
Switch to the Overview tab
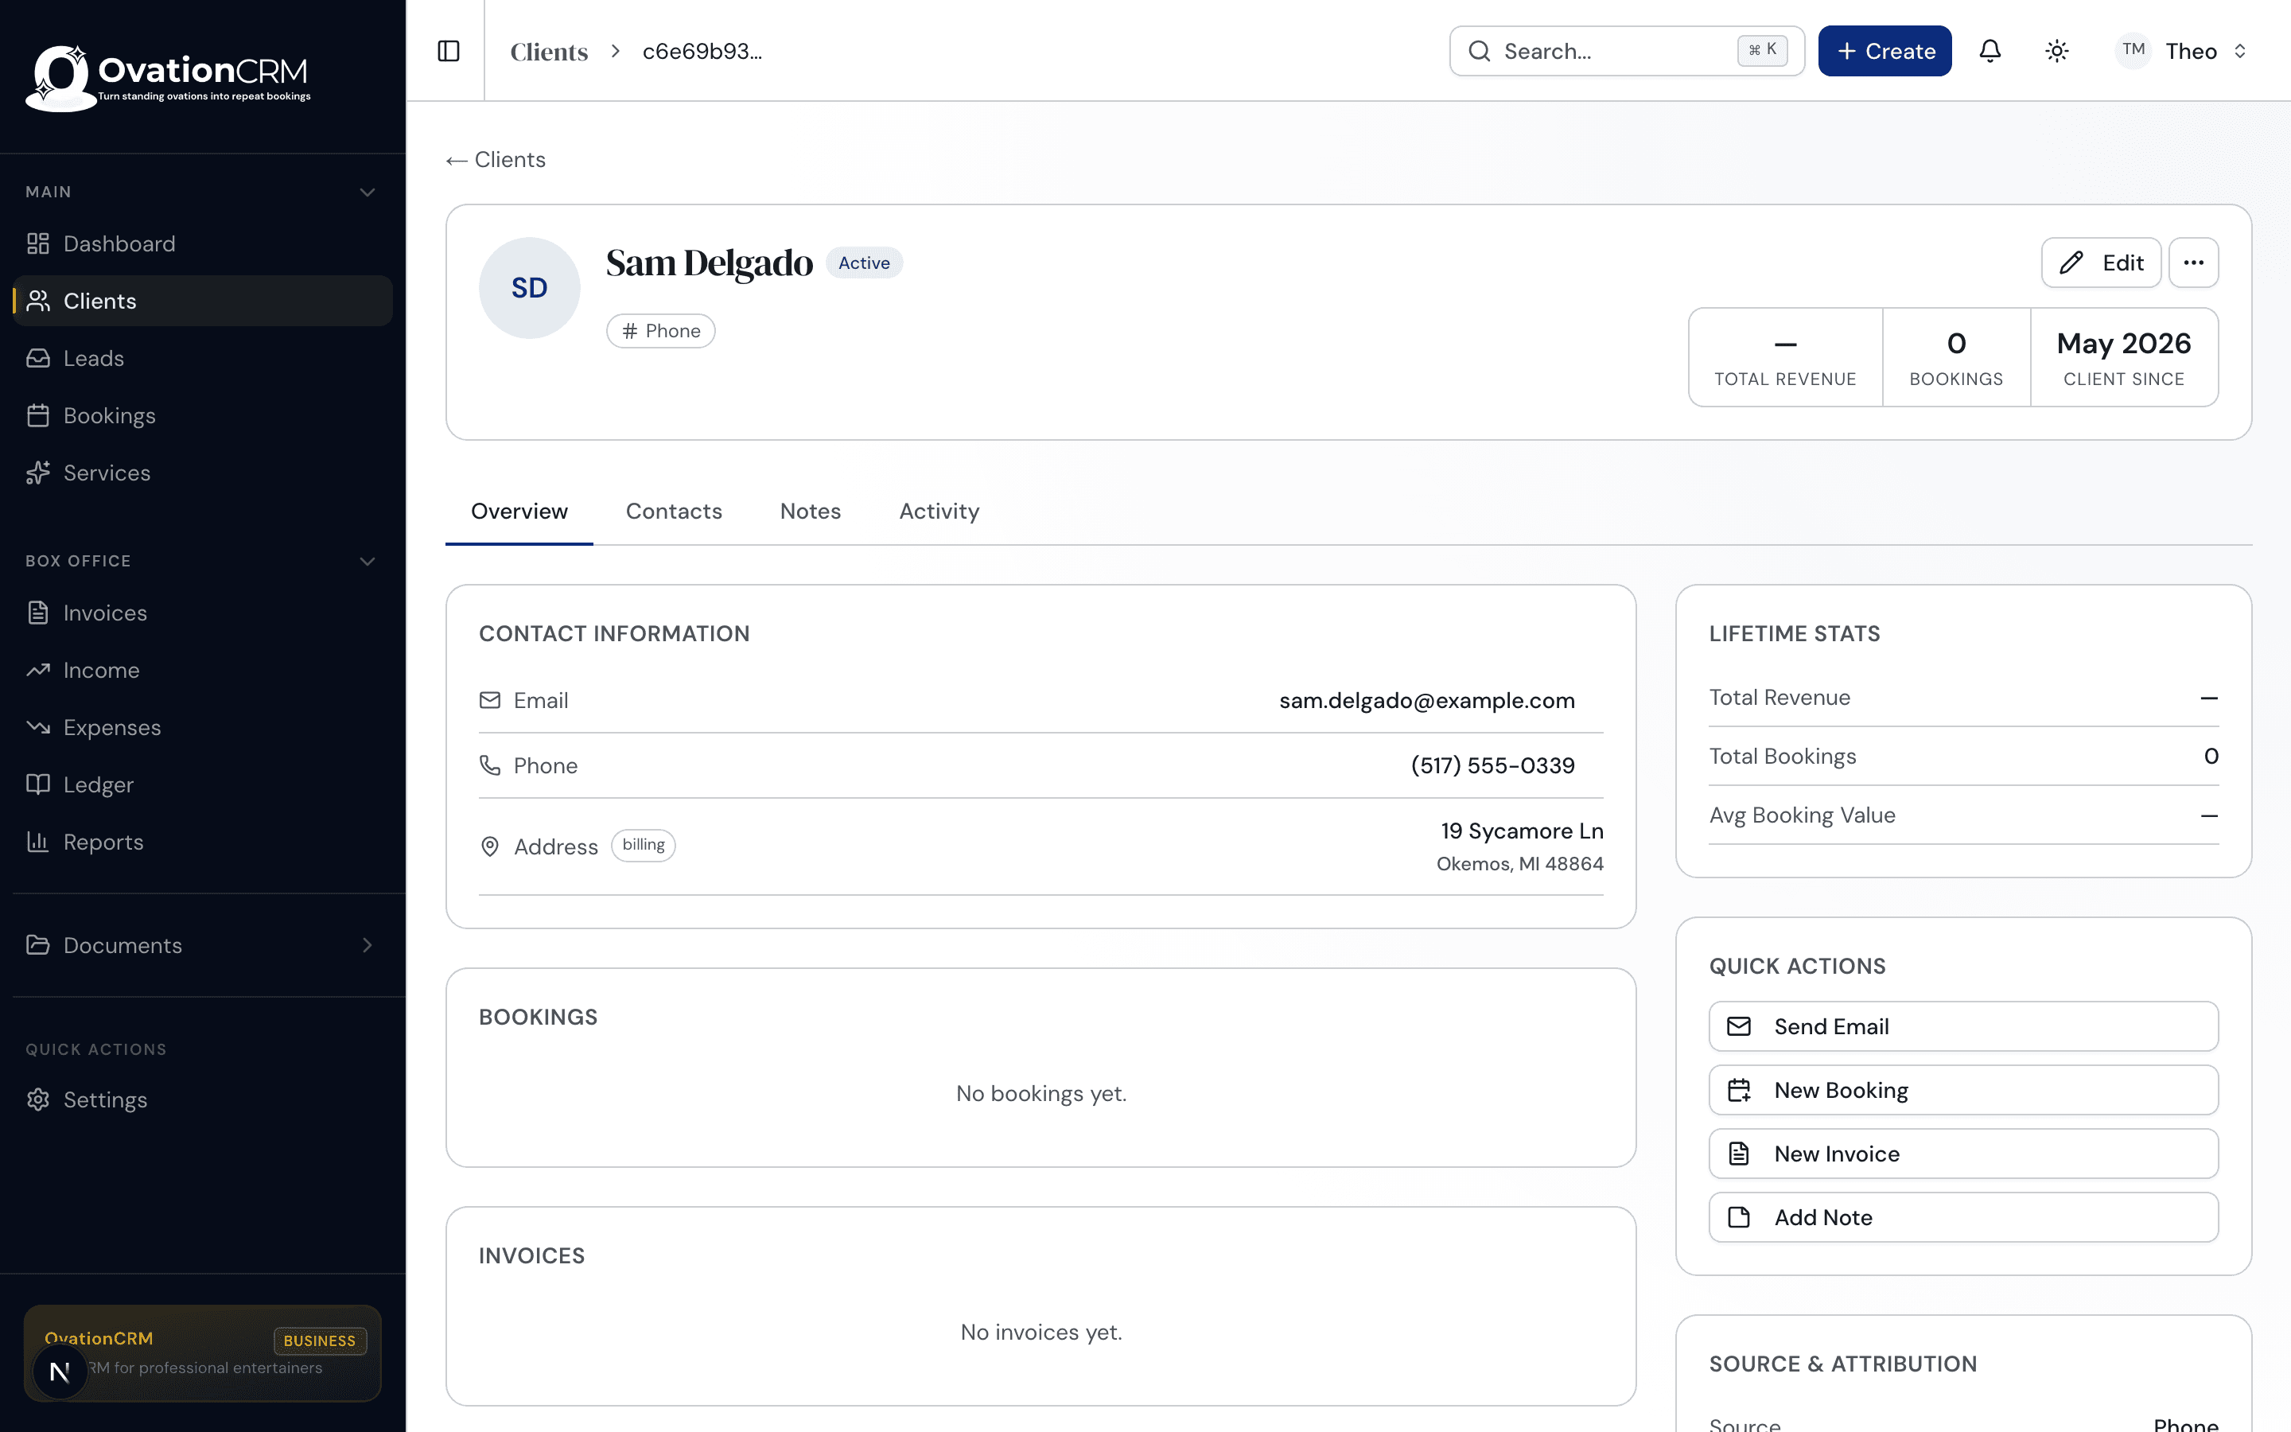click(x=519, y=512)
